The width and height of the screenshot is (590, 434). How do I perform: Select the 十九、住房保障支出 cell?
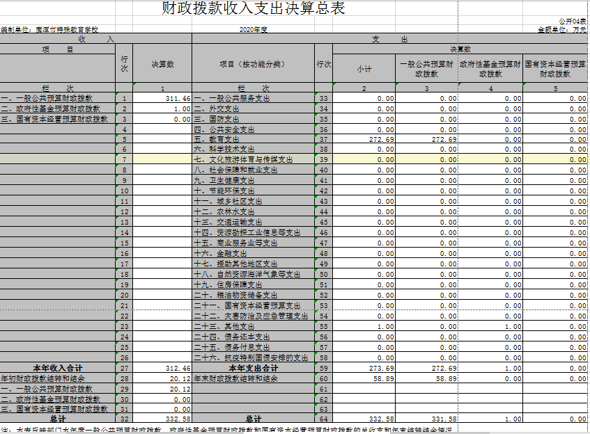click(254, 285)
